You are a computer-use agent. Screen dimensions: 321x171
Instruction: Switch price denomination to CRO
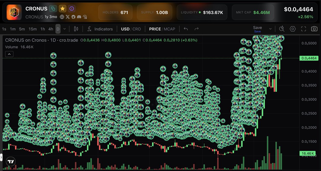coord(136,29)
